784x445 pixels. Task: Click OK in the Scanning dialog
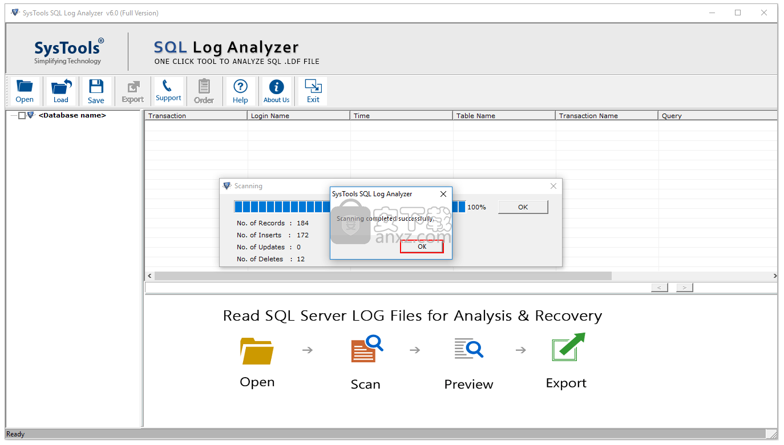click(523, 207)
